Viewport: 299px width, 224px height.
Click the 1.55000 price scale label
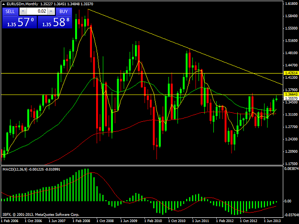(291, 28)
